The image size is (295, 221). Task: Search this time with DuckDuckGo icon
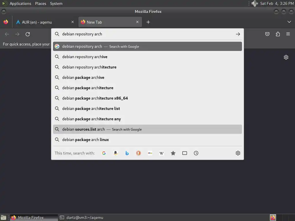(x=139, y=153)
